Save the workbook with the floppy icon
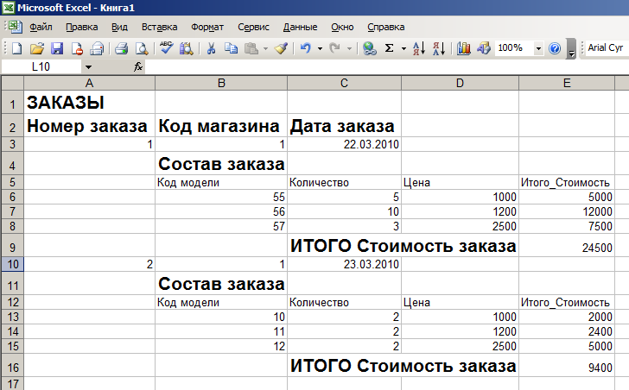The image size is (629, 390). click(x=57, y=48)
